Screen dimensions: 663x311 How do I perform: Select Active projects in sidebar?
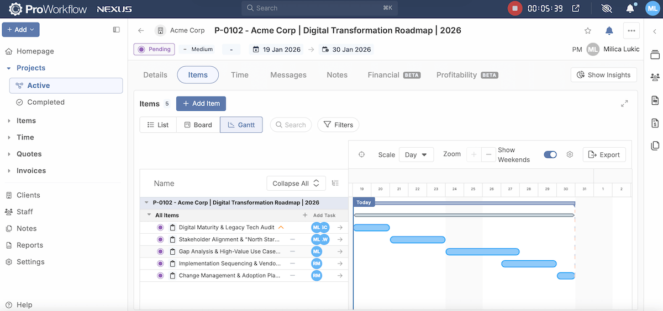click(66, 85)
